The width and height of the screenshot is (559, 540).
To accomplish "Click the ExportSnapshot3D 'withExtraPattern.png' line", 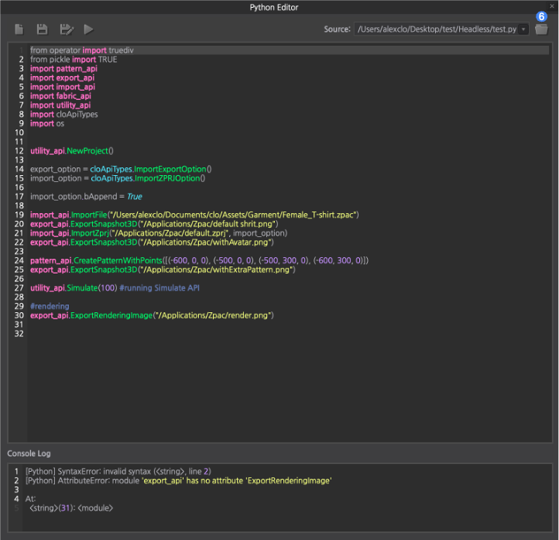I will (x=163, y=270).
